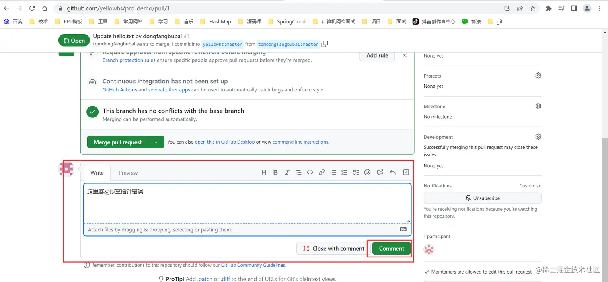Click the Markdown supported icon
Viewport: 608px width, 282px height.
coord(403,229)
